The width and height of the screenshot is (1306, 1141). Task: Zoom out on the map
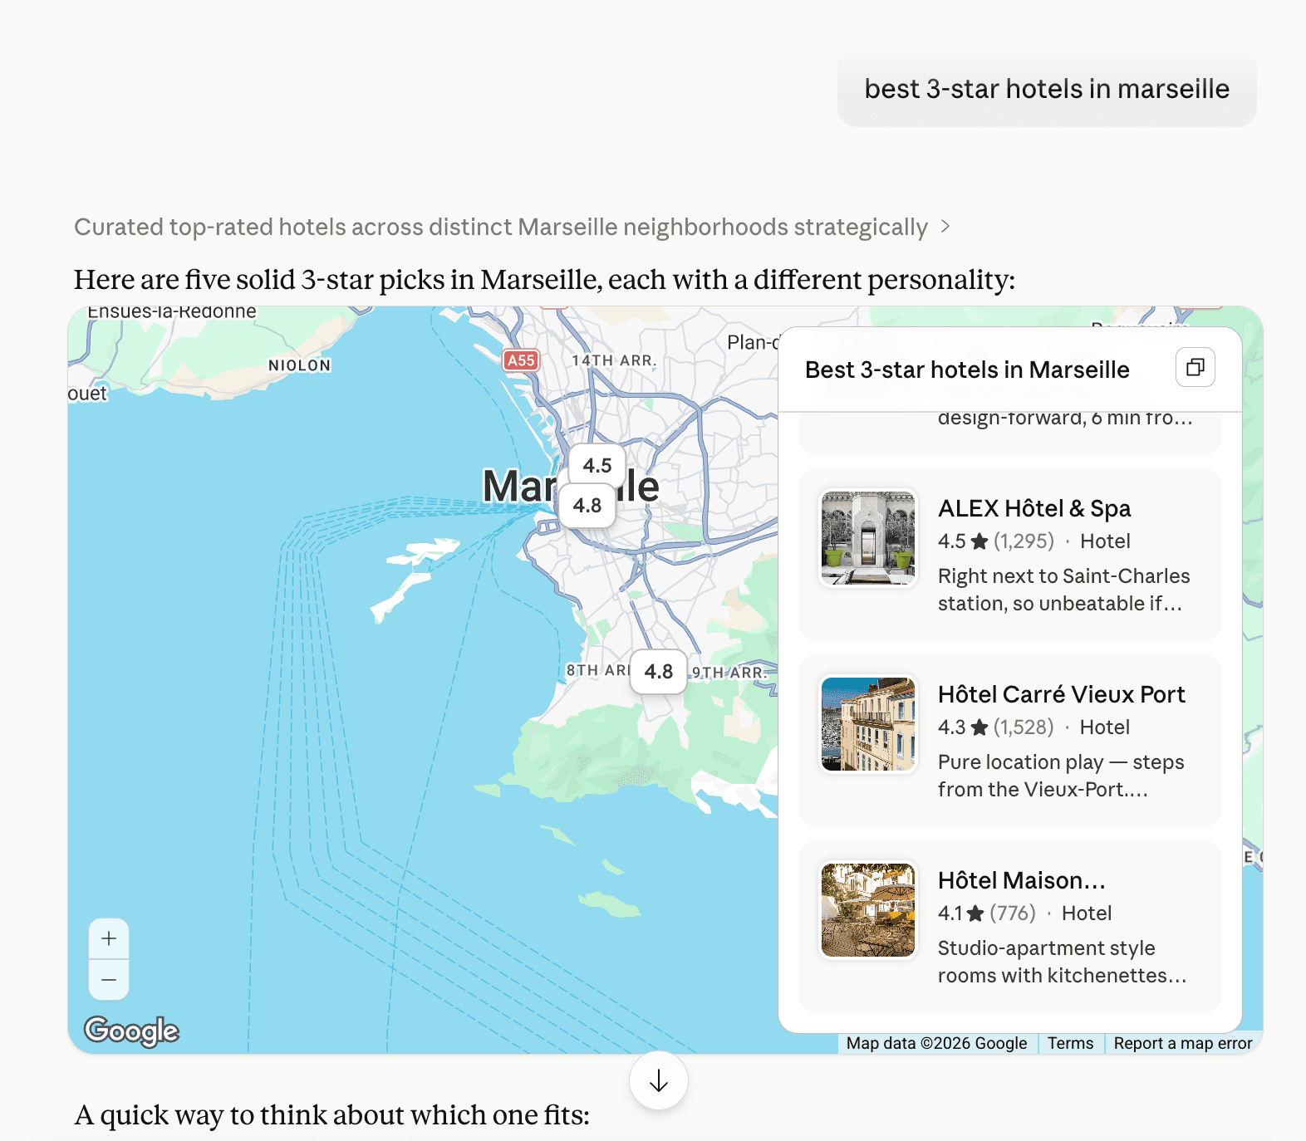coord(109,980)
